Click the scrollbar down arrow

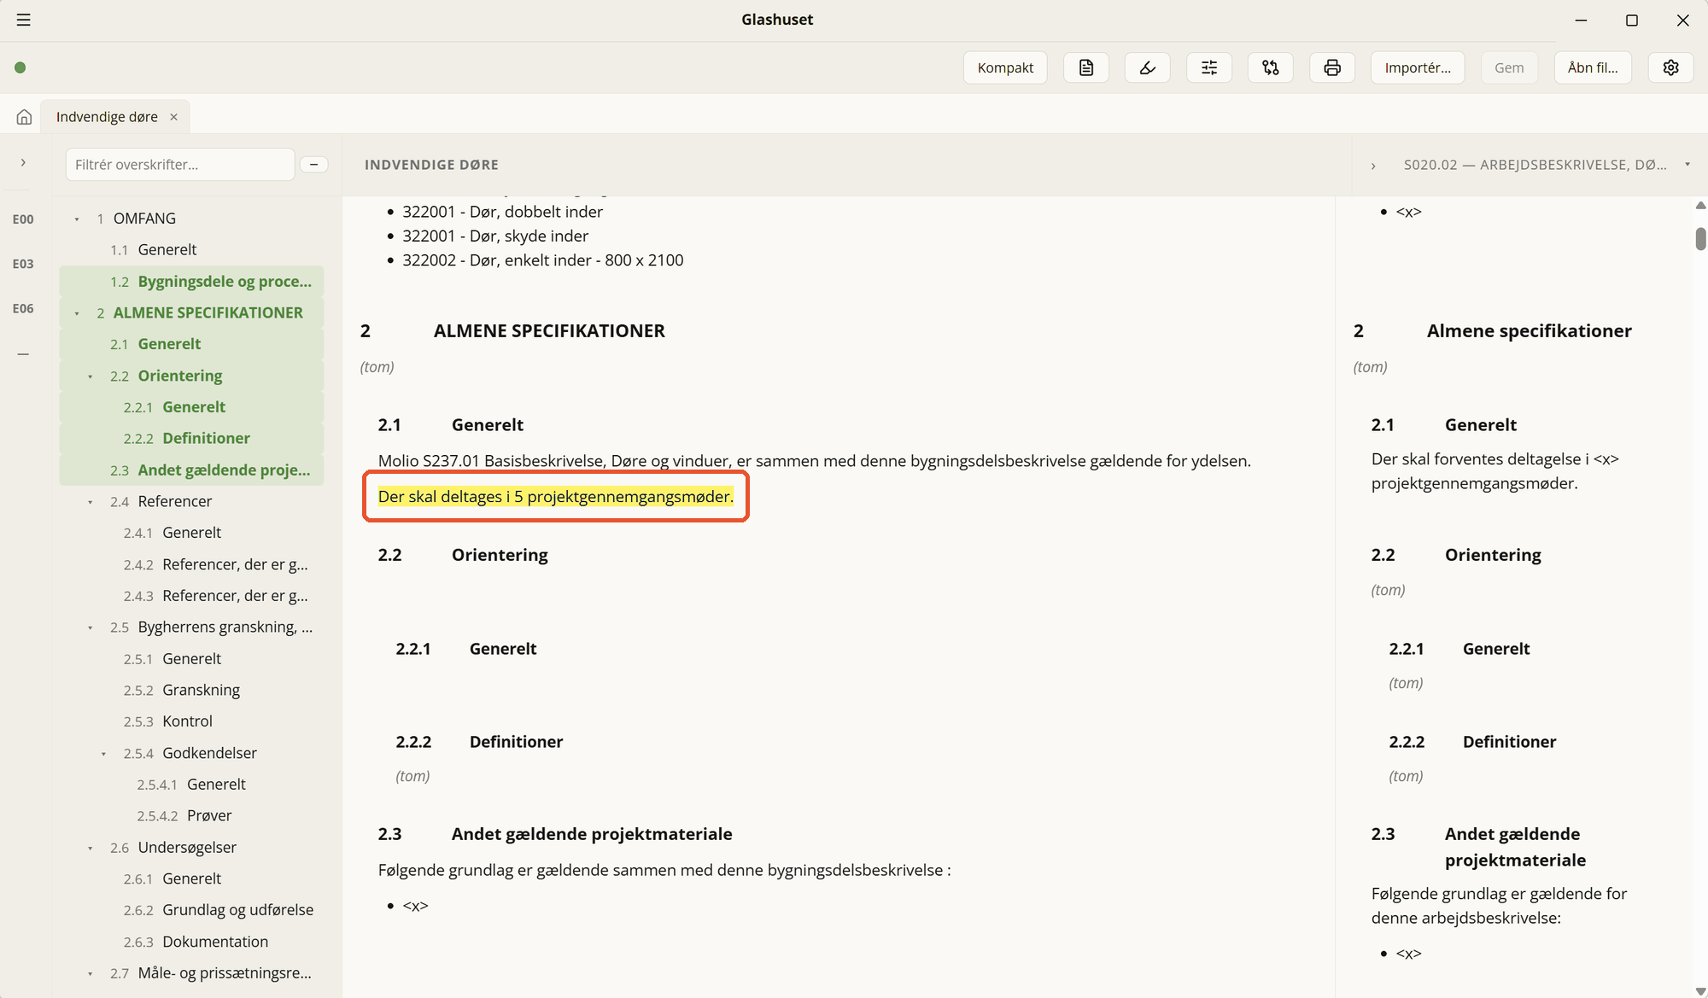click(x=1700, y=990)
